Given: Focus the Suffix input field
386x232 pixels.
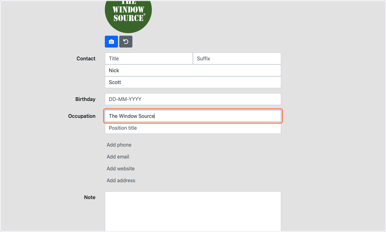Looking at the screenshot, I should 237,58.
